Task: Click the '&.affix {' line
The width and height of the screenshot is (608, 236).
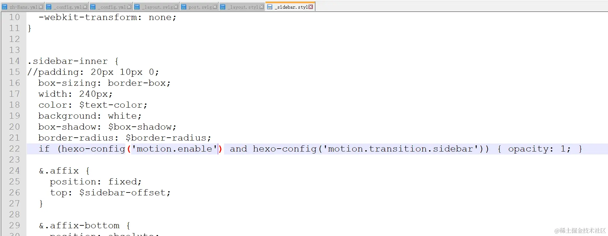Action: coord(64,171)
